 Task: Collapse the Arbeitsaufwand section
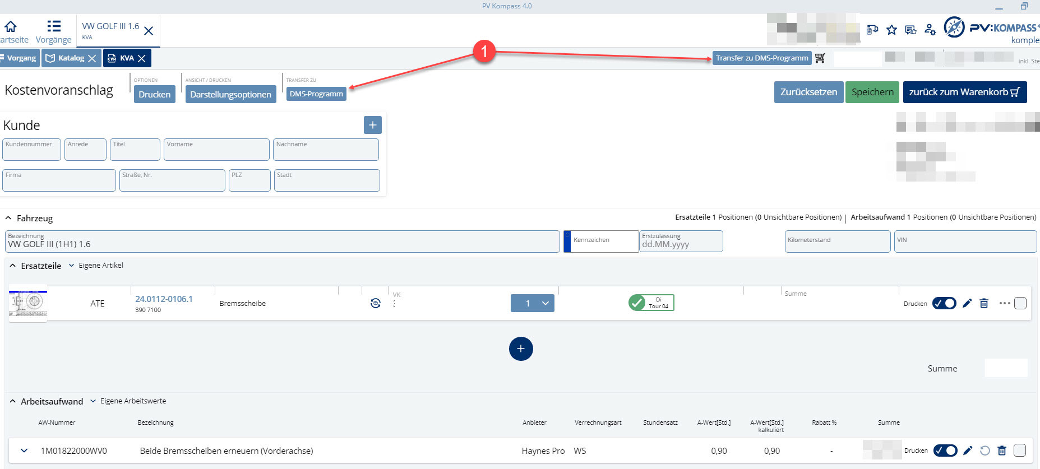click(x=13, y=401)
